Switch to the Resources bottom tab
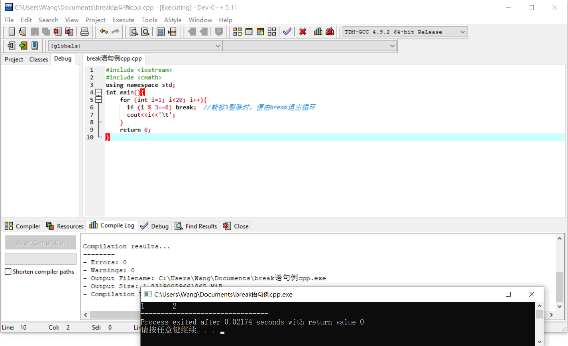 [65, 226]
